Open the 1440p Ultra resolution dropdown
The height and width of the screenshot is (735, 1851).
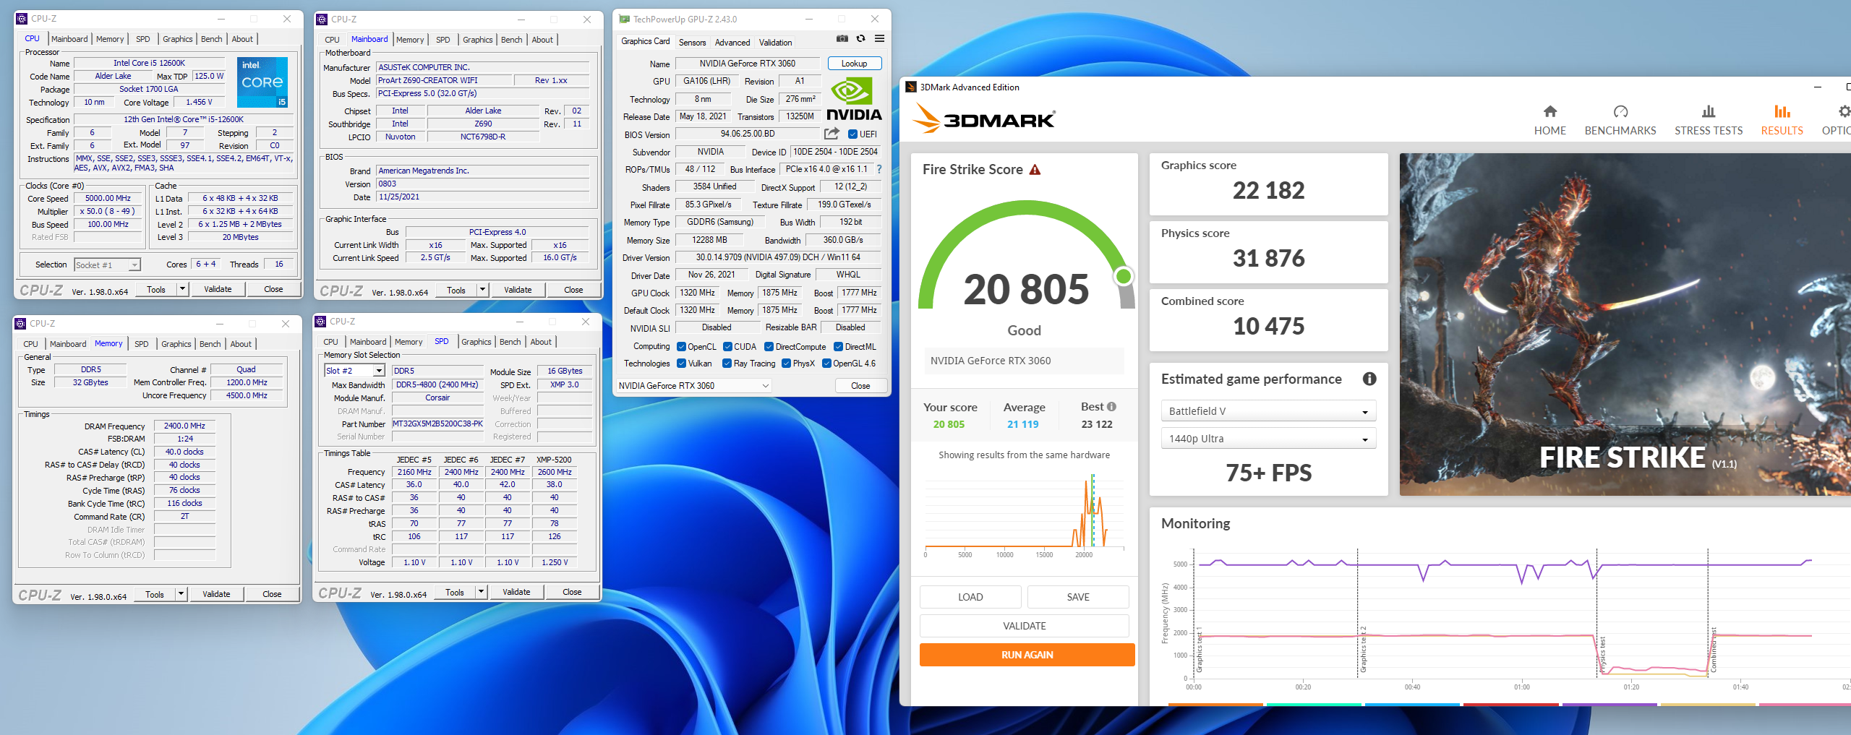click(x=1268, y=439)
